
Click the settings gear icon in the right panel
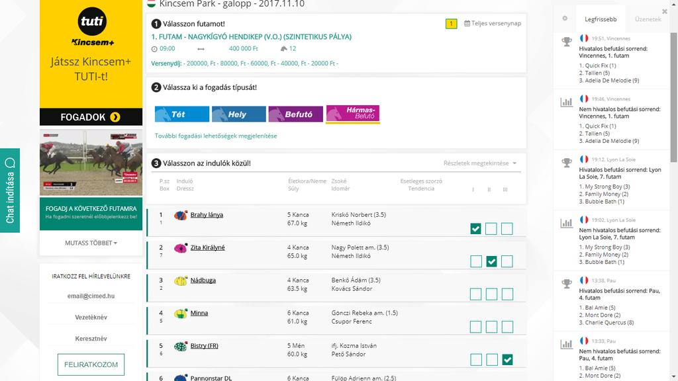[565, 19]
